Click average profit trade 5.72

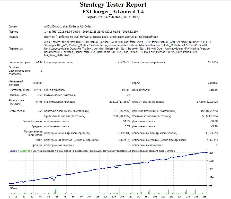pyautogui.click(x=127, y=127)
